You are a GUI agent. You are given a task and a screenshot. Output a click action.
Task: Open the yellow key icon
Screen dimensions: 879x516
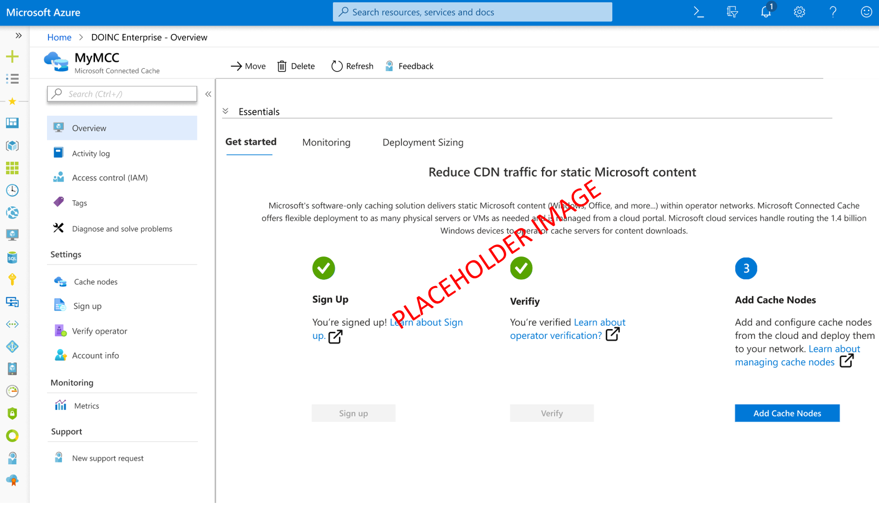point(12,279)
